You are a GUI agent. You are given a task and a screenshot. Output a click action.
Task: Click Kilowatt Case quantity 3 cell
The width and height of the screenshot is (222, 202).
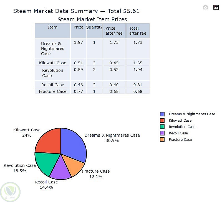[x=94, y=62]
